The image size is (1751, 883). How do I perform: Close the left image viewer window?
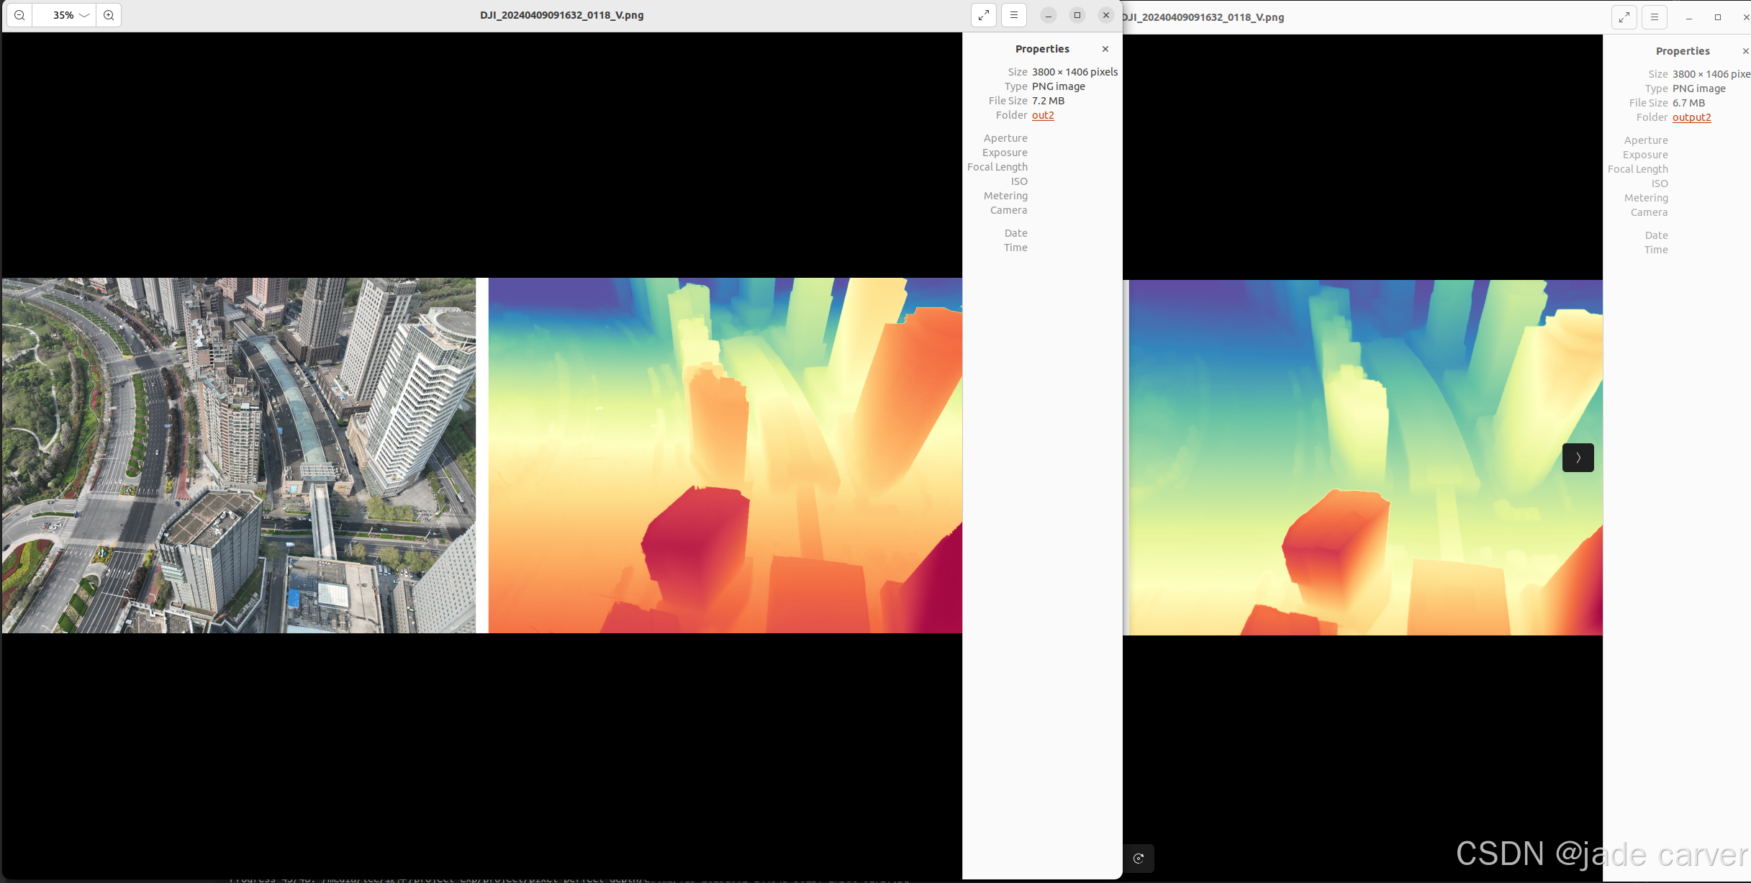(1106, 15)
